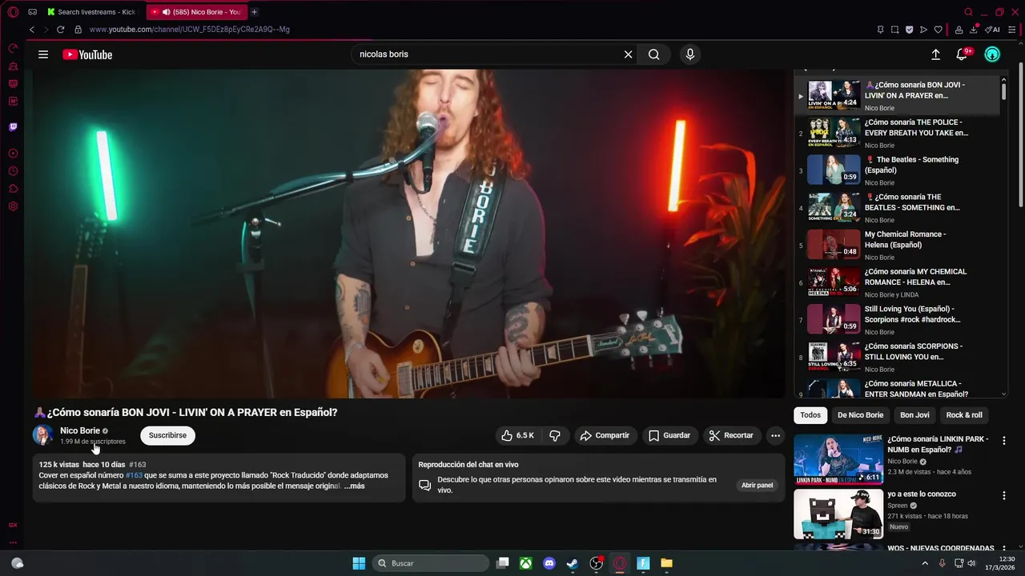Open the browser AI assistant
This screenshot has height=576, width=1025.
point(992,30)
